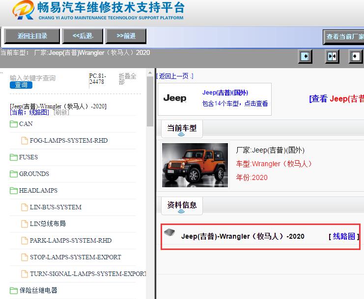Click the 年份:2020 text
Screen dimensions: 364x299
coord(252,177)
